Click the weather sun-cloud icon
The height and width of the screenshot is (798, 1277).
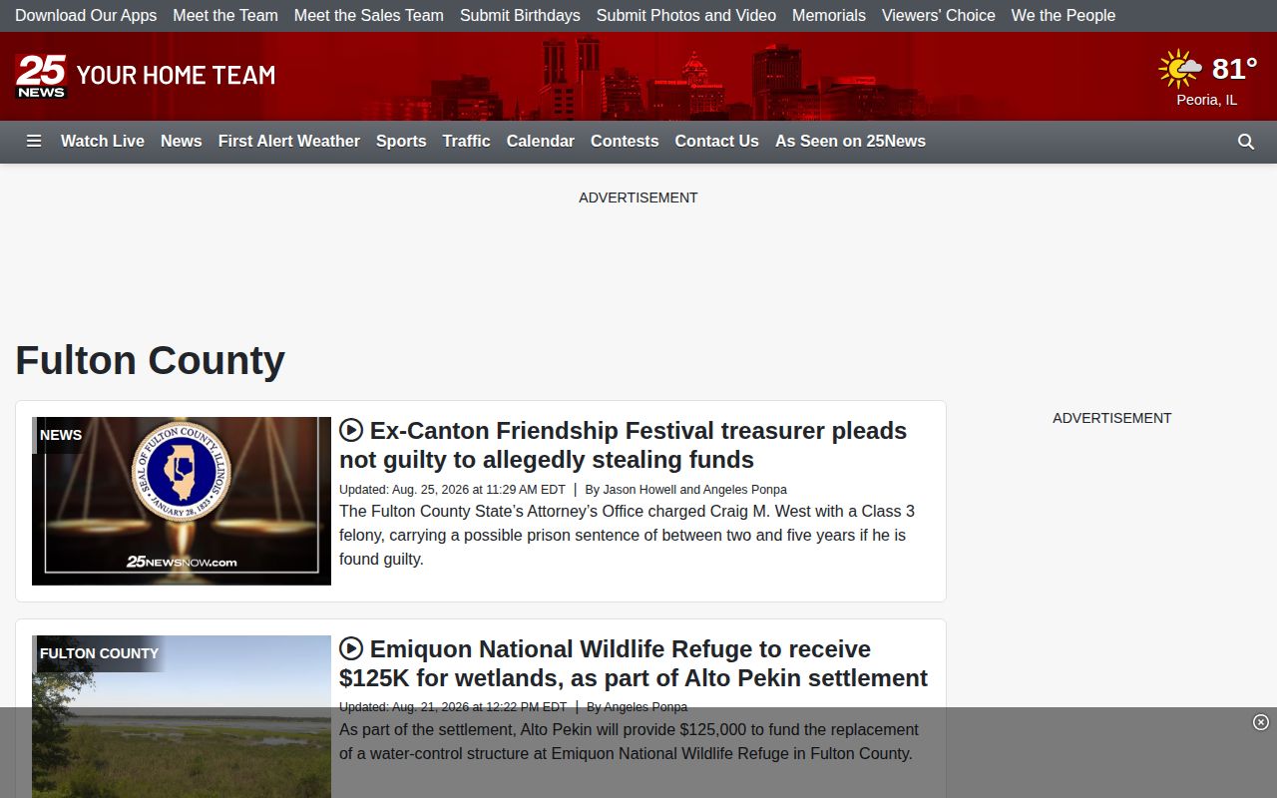click(1180, 69)
